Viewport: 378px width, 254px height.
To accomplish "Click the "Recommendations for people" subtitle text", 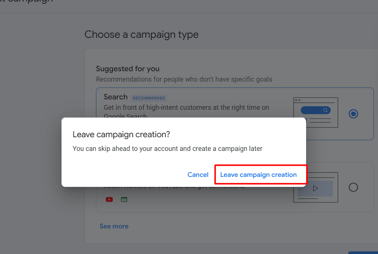I will pos(184,79).
